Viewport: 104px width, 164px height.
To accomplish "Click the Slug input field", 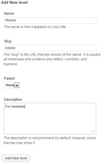I will (x=50, y=48).
